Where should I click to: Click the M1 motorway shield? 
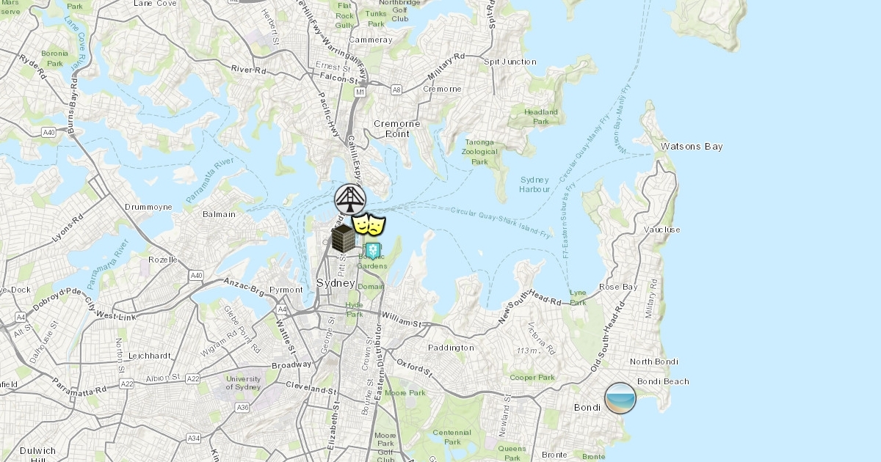pyautogui.click(x=360, y=92)
